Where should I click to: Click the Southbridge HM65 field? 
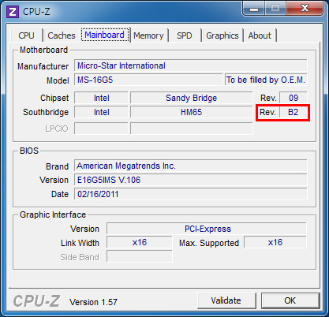tap(192, 112)
